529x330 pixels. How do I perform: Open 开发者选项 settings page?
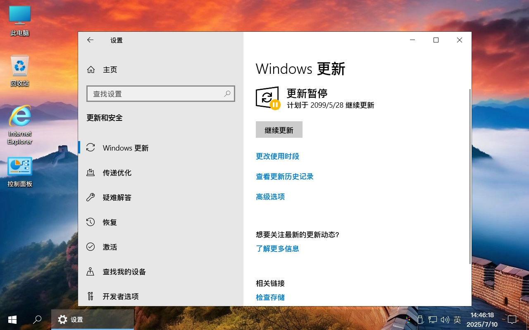(x=121, y=296)
